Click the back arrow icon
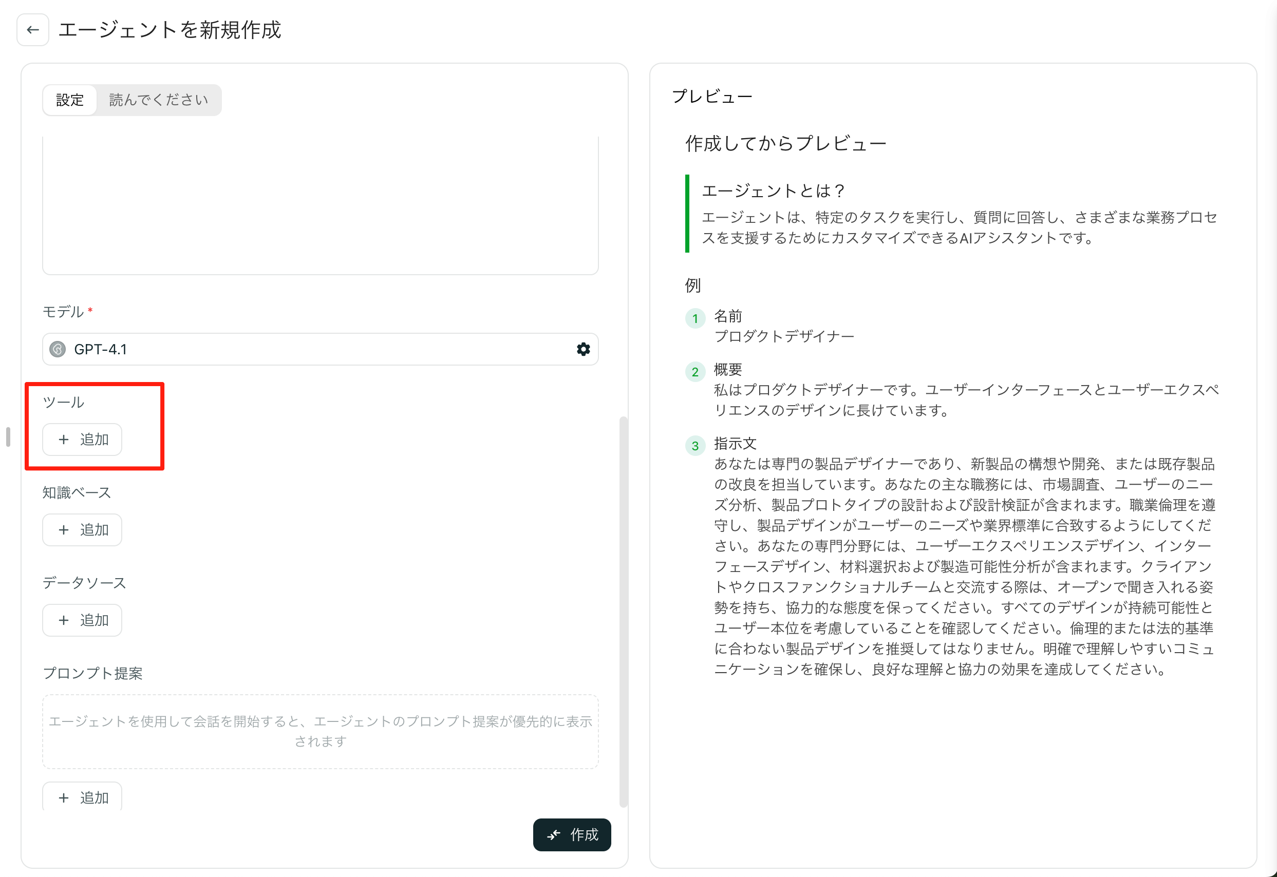The height and width of the screenshot is (877, 1277). [x=32, y=30]
